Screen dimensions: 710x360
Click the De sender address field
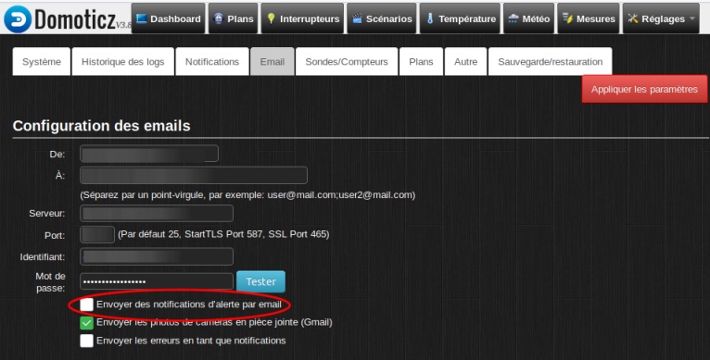pyautogui.click(x=149, y=154)
